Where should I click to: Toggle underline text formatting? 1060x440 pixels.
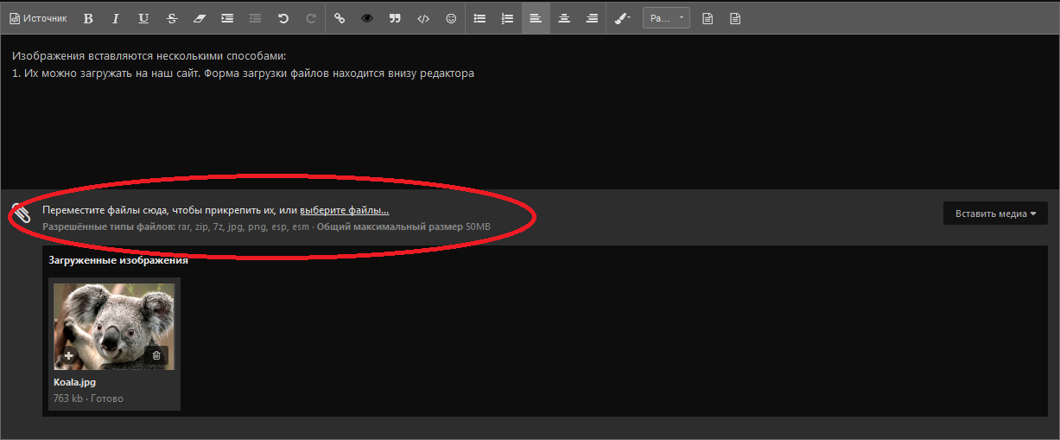point(143,18)
